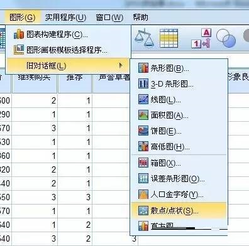Open the 图形(G) menu

23,18
